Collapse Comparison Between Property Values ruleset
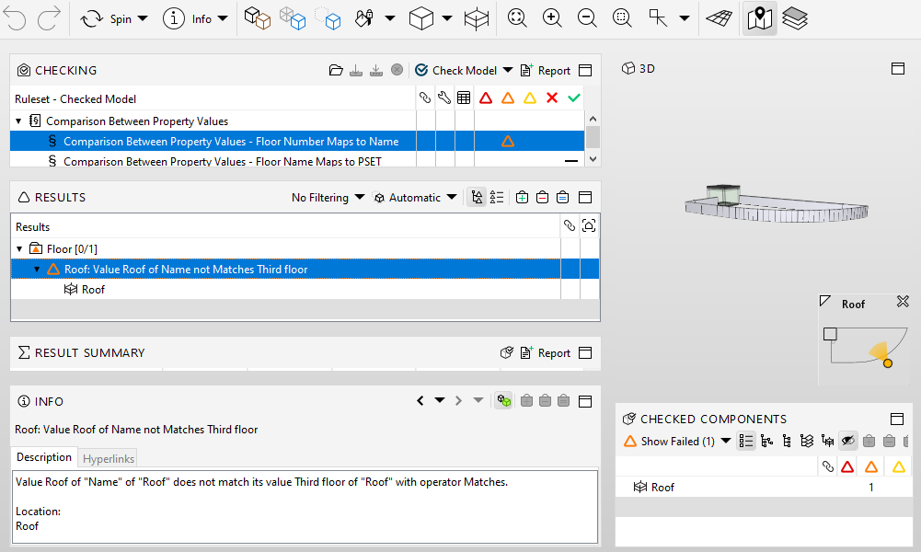 click(18, 121)
